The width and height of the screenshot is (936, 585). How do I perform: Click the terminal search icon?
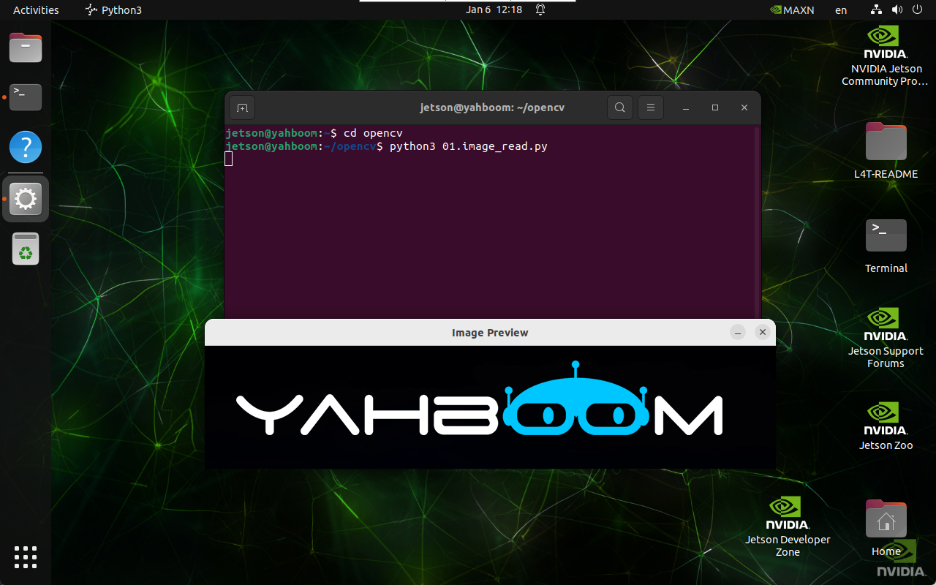point(619,108)
